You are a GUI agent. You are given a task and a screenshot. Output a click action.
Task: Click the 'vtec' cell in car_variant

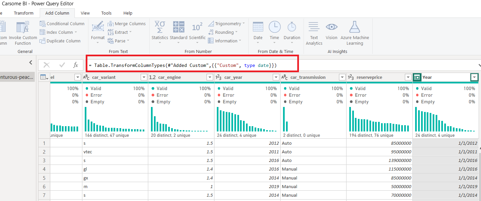tap(115, 152)
